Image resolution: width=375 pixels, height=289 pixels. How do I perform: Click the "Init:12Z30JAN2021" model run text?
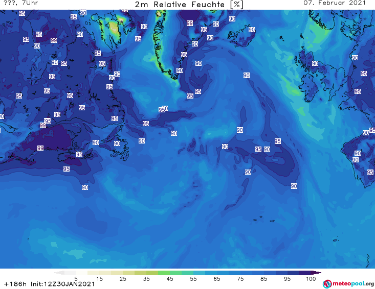click(62, 284)
